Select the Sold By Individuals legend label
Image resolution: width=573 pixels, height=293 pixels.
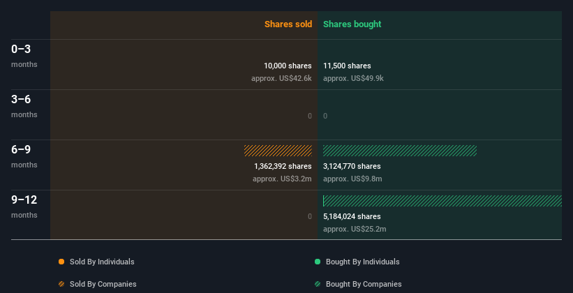102,262
